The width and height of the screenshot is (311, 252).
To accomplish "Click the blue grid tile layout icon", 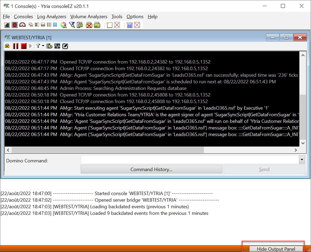I will 55,25.
